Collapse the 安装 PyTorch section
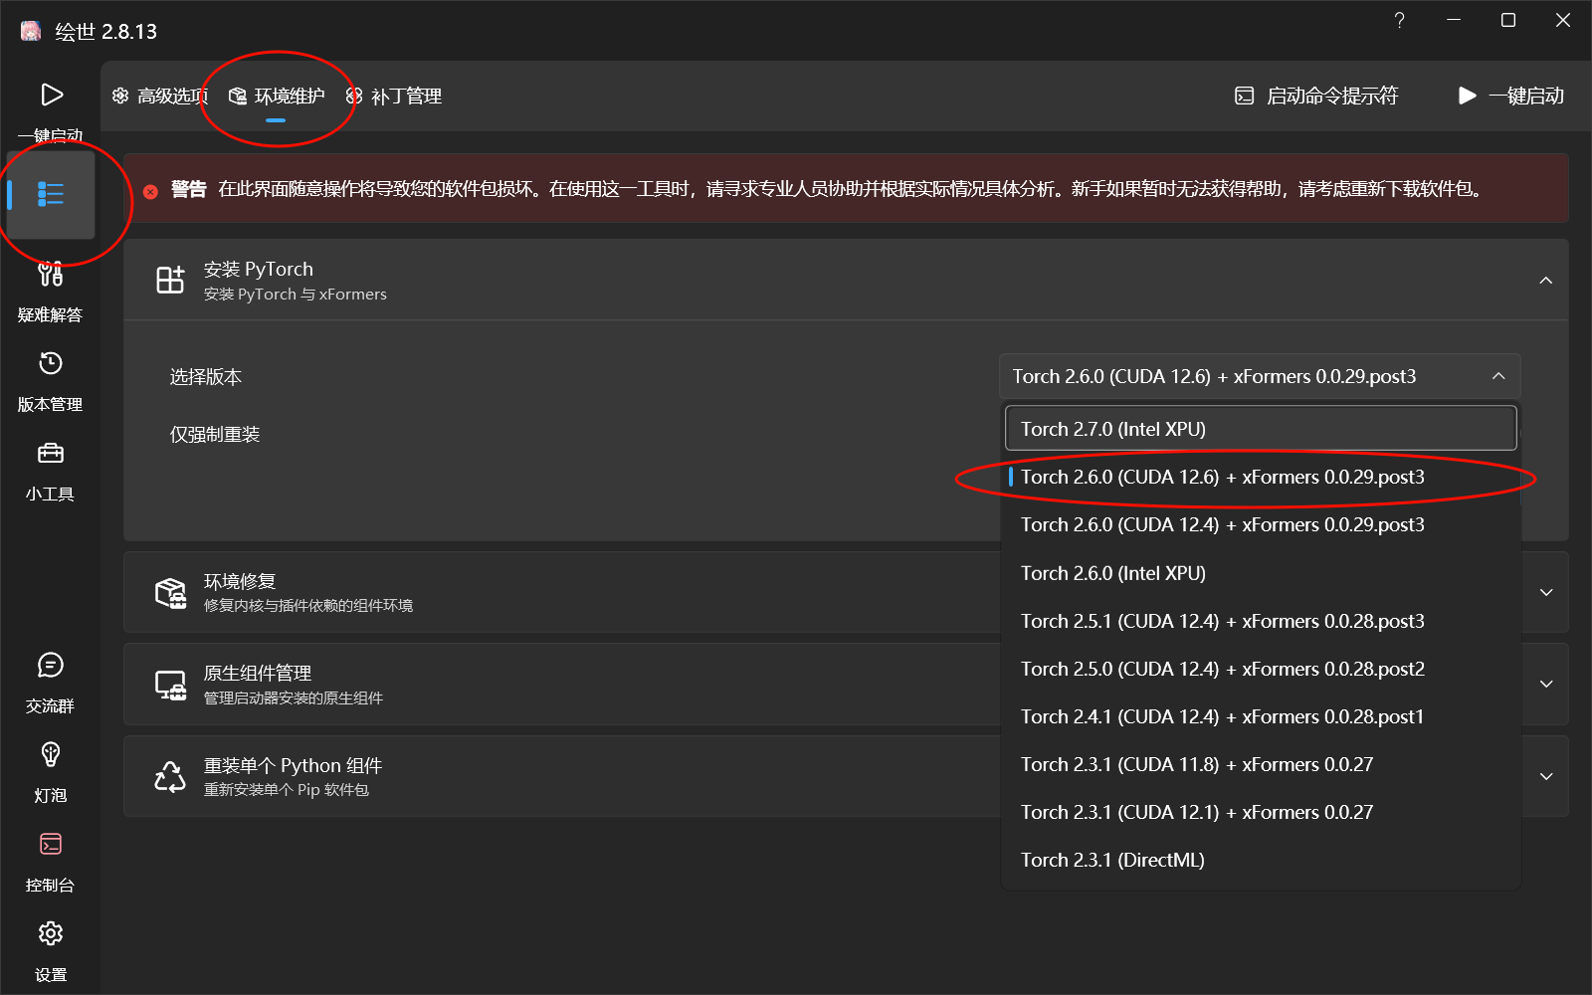 (x=1545, y=281)
